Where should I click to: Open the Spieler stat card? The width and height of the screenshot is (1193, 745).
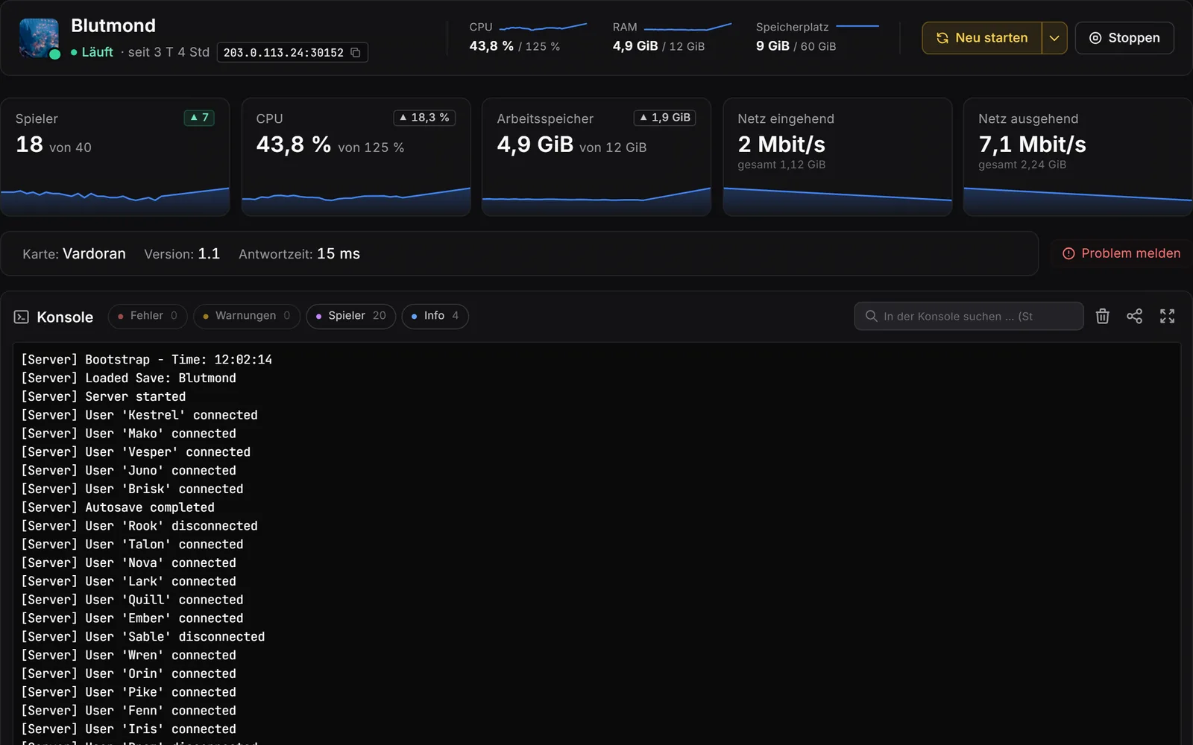tap(115, 157)
